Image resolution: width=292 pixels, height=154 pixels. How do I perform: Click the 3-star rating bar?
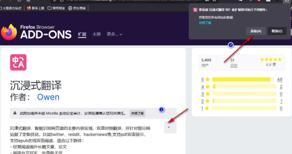coord(244,94)
